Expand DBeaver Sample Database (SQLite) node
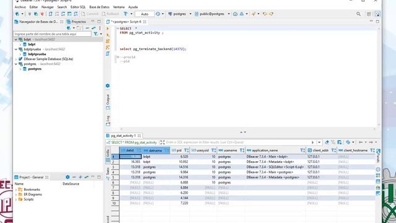 (x=16, y=59)
